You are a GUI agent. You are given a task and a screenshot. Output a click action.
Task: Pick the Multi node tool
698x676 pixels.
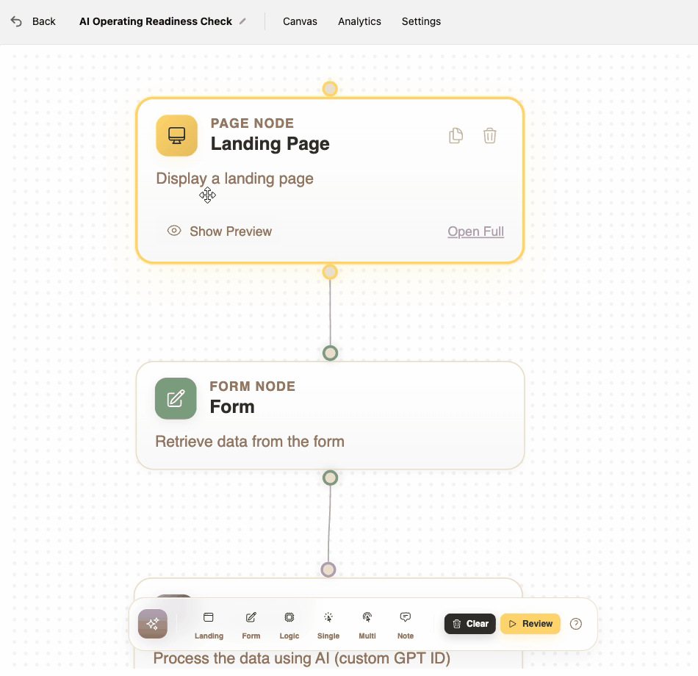coord(367,624)
